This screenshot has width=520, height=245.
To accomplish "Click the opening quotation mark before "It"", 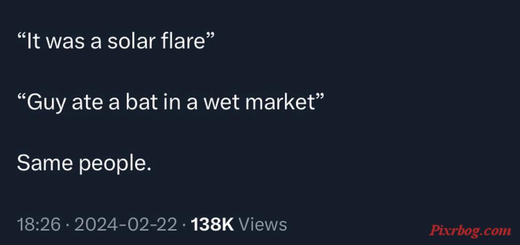I will pyautogui.click(x=21, y=37).
